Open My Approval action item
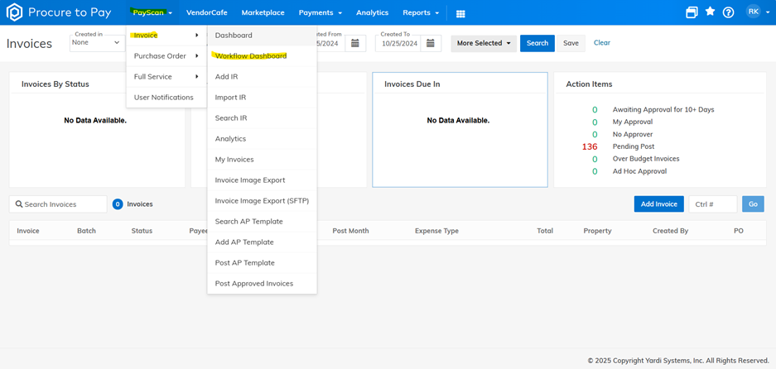The height and width of the screenshot is (369, 776). [633, 122]
